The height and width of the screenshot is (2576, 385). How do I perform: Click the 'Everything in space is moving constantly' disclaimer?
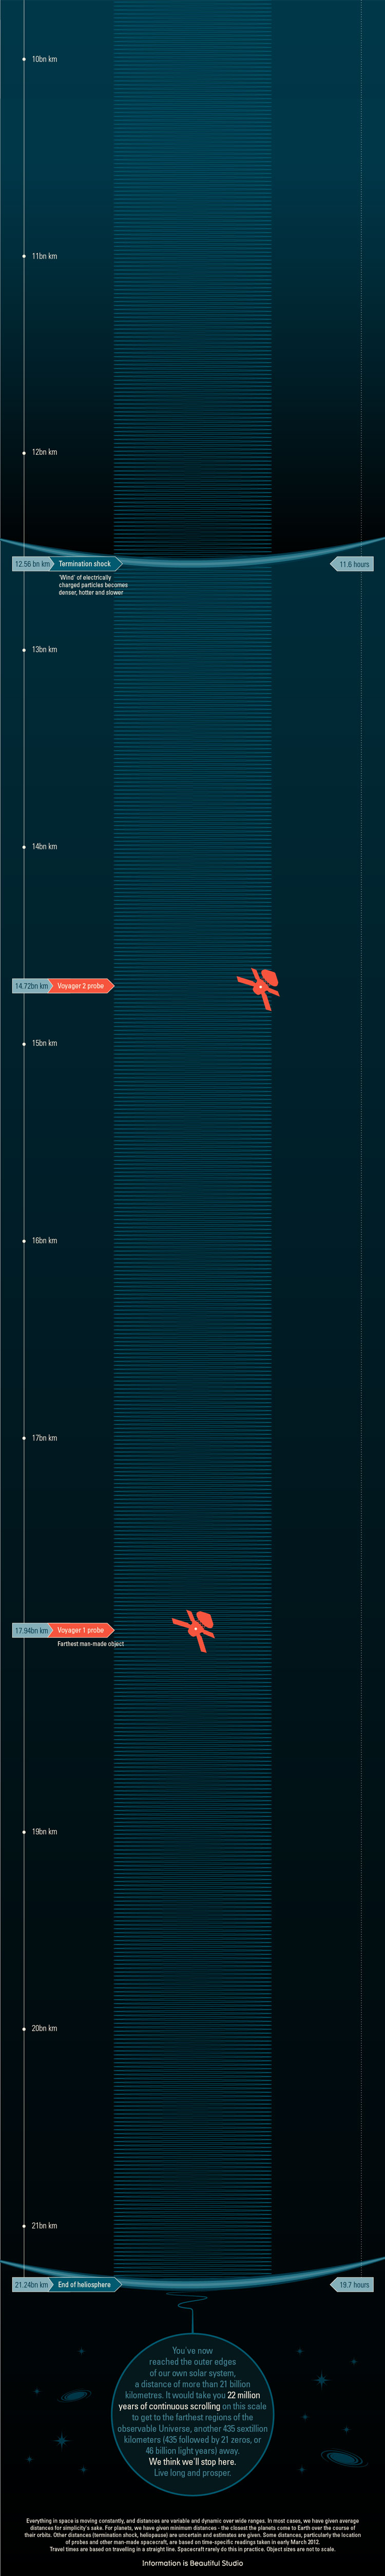pos(192,2534)
